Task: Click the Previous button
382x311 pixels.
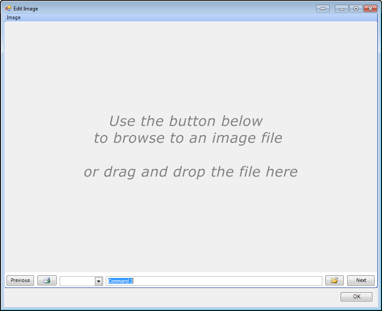Action: pos(20,280)
